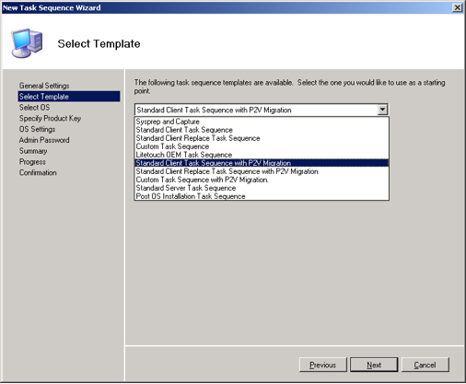Screen dimensions: 466x384
Task: Click the Previous button
Action: coord(322,365)
